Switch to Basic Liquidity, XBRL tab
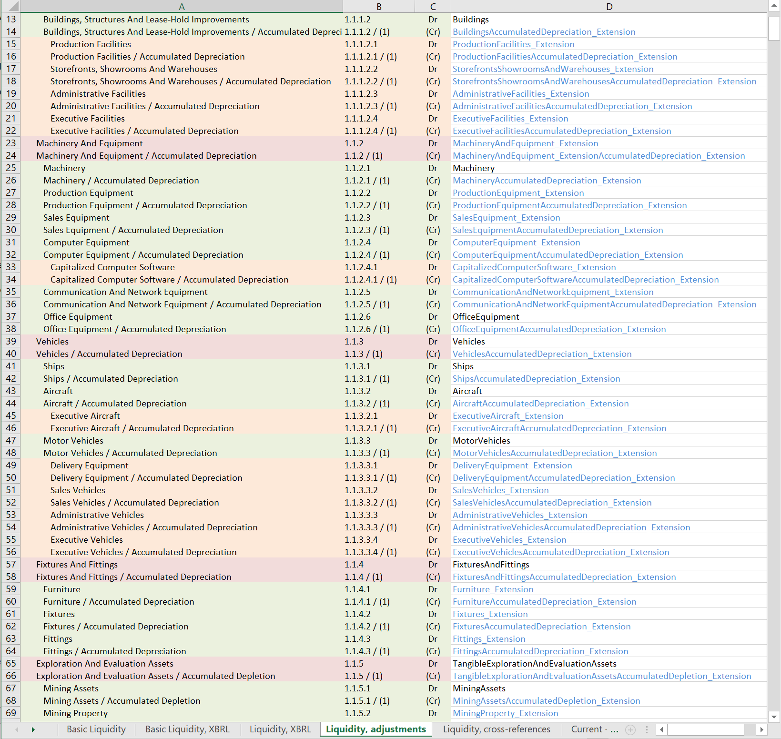781x739 pixels. tap(187, 729)
